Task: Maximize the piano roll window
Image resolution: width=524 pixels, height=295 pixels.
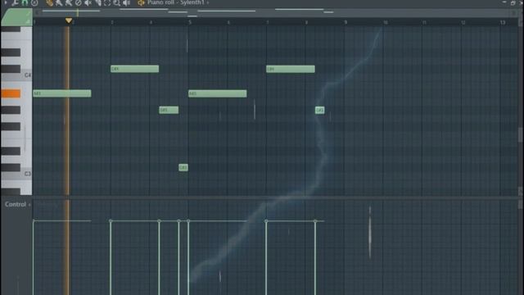Action: click(513, 2)
